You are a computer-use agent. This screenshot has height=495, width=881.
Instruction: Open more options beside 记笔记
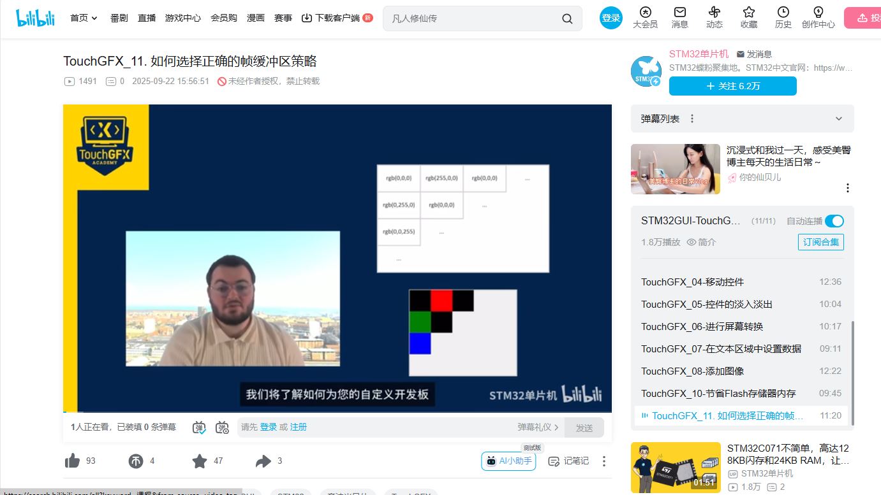[604, 461]
